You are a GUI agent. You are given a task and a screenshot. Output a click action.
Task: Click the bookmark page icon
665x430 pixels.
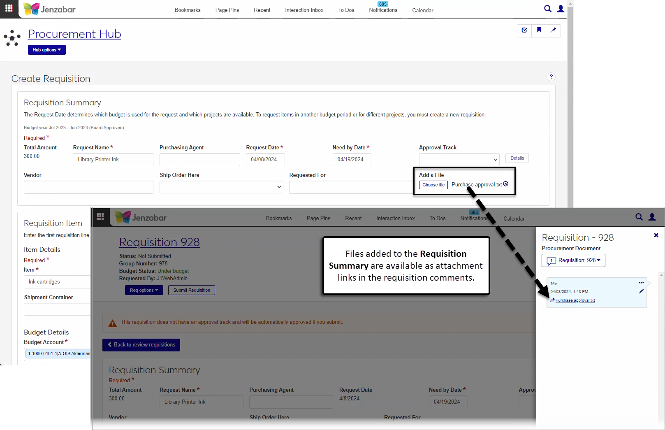click(539, 30)
